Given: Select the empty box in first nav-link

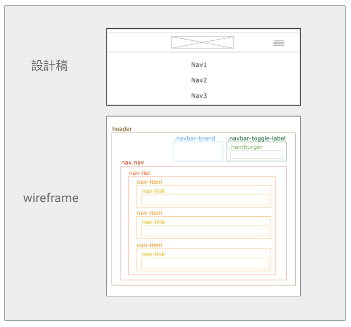Looking at the screenshot, I should coord(205,200).
